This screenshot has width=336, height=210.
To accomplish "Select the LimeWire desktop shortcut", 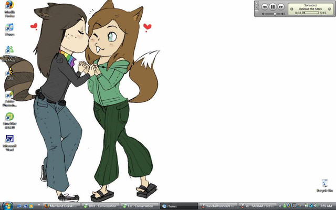I will coord(9,121).
